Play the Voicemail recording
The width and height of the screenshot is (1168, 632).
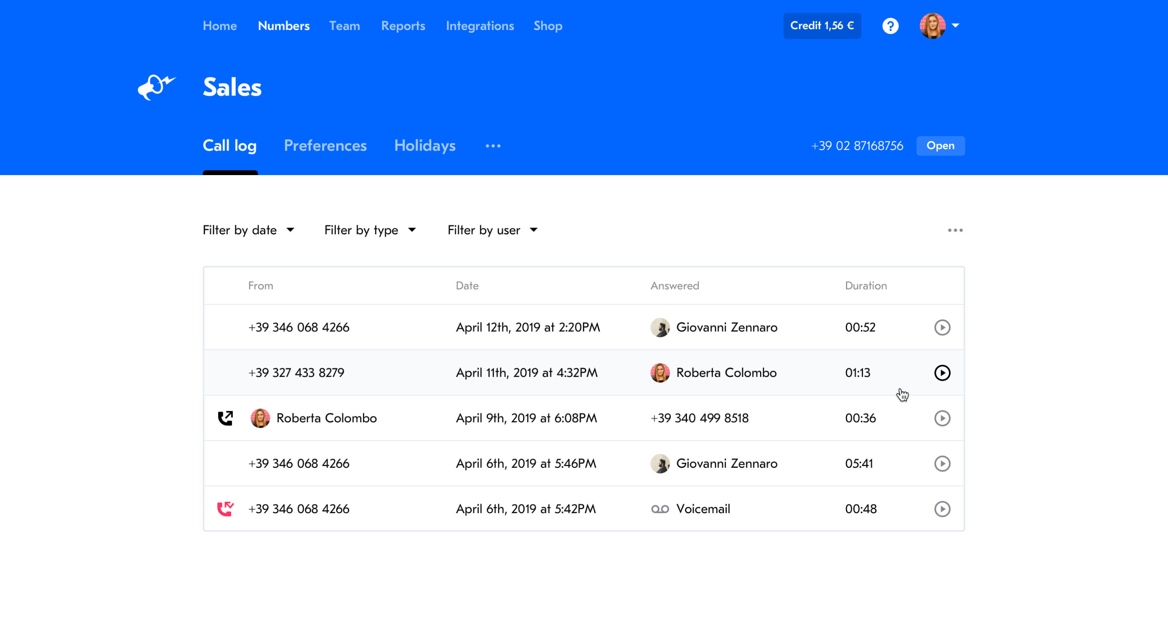[942, 509]
